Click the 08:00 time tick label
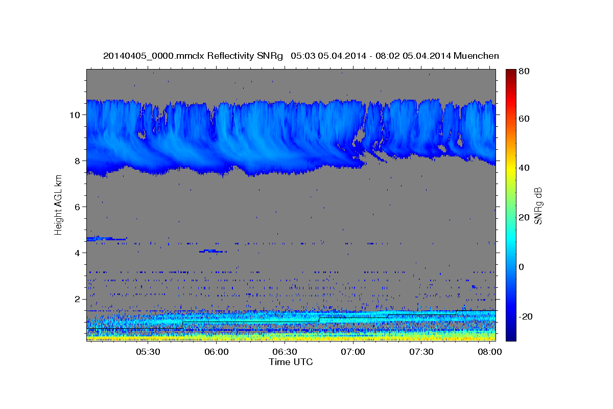Screen dimensions: 613x409 (489, 352)
